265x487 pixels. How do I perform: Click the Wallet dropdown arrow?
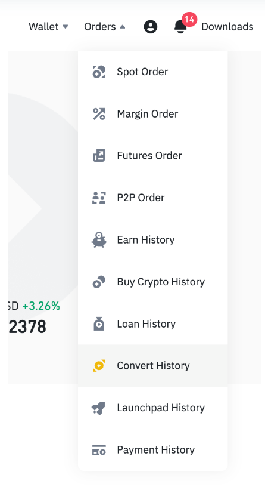tap(65, 27)
